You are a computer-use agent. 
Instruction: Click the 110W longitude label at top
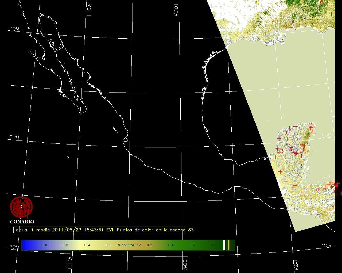(x=89, y=11)
